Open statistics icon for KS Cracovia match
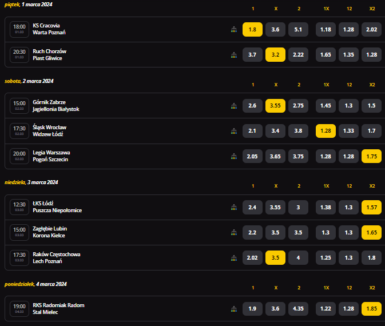The width and height of the screenshot is (385, 326). 234,30
